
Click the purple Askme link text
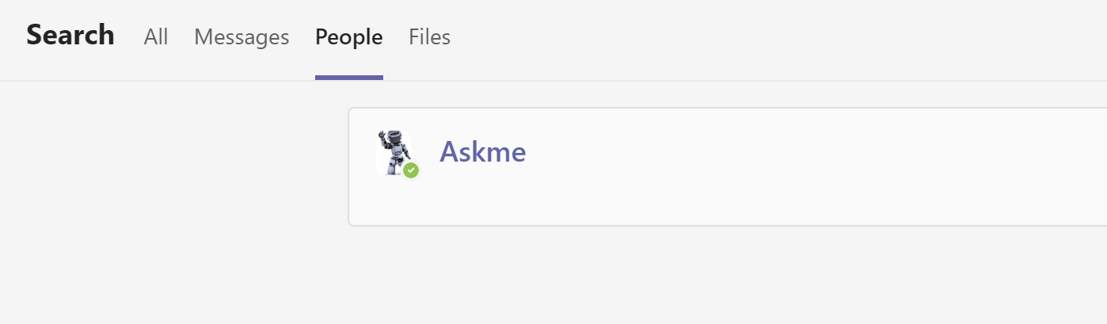[482, 151]
